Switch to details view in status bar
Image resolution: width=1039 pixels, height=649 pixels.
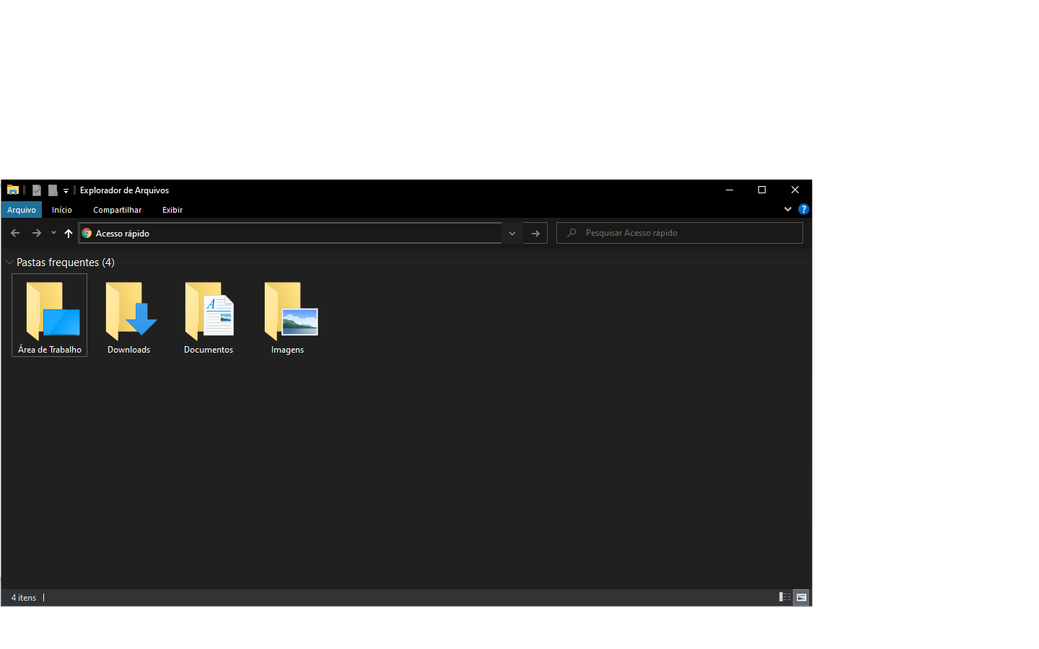[785, 597]
